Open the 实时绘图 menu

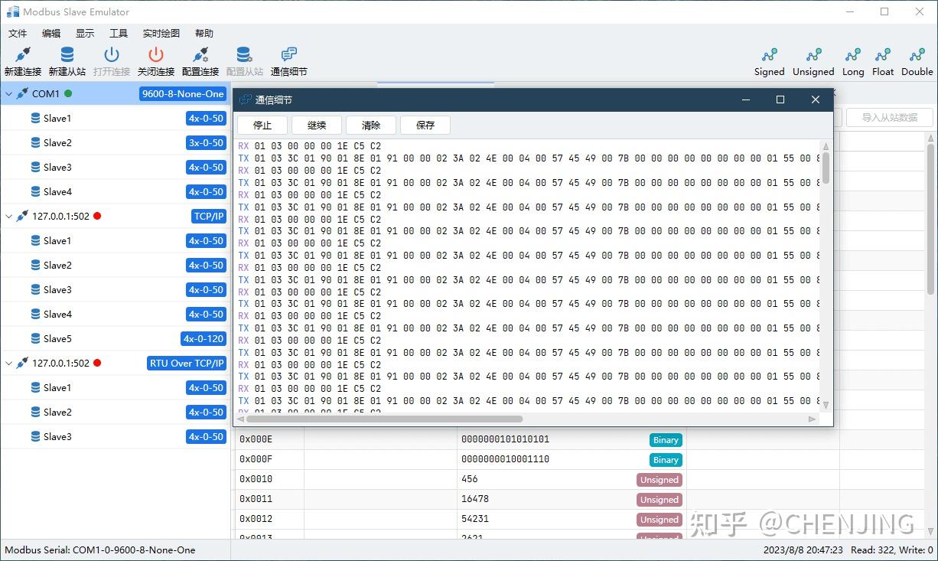(160, 33)
